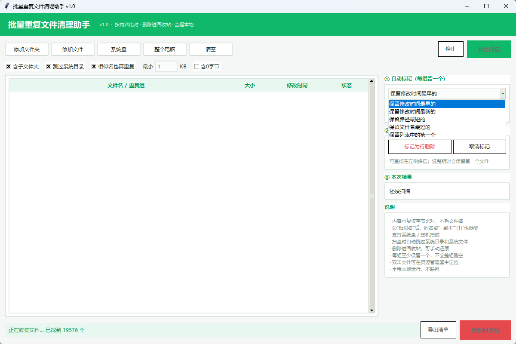Choose 整个电脑 to scan whole computer
Viewport: 516px width, 344px height.
click(165, 49)
